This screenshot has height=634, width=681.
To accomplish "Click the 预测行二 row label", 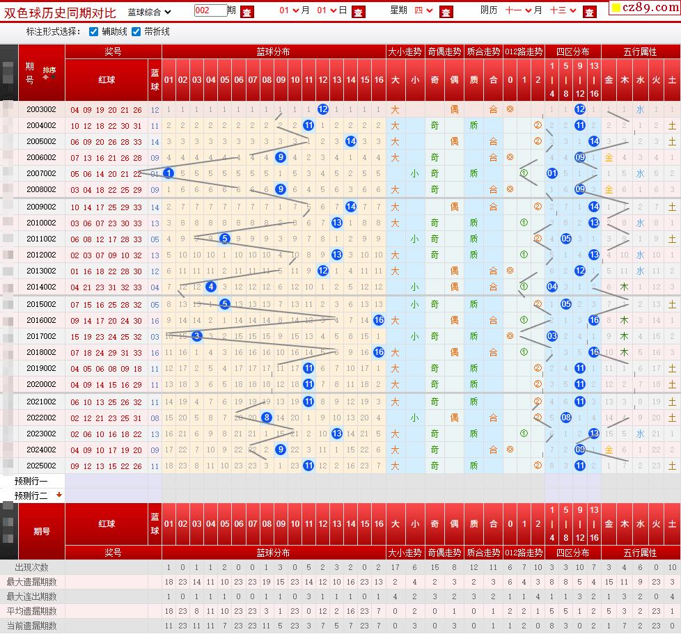I will pyautogui.click(x=31, y=496).
